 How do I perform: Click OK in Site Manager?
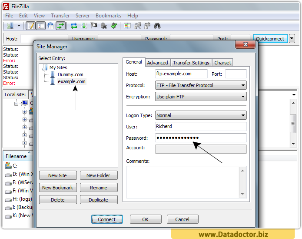click(x=146, y=219)
